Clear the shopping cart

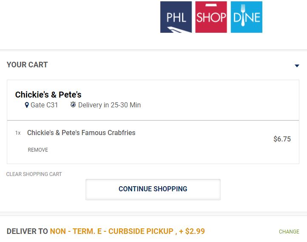coord(34,174)
